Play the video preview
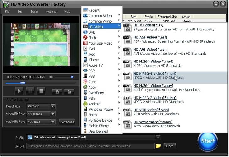Screen dimensions: 229x157 click(x=19, y=91)
